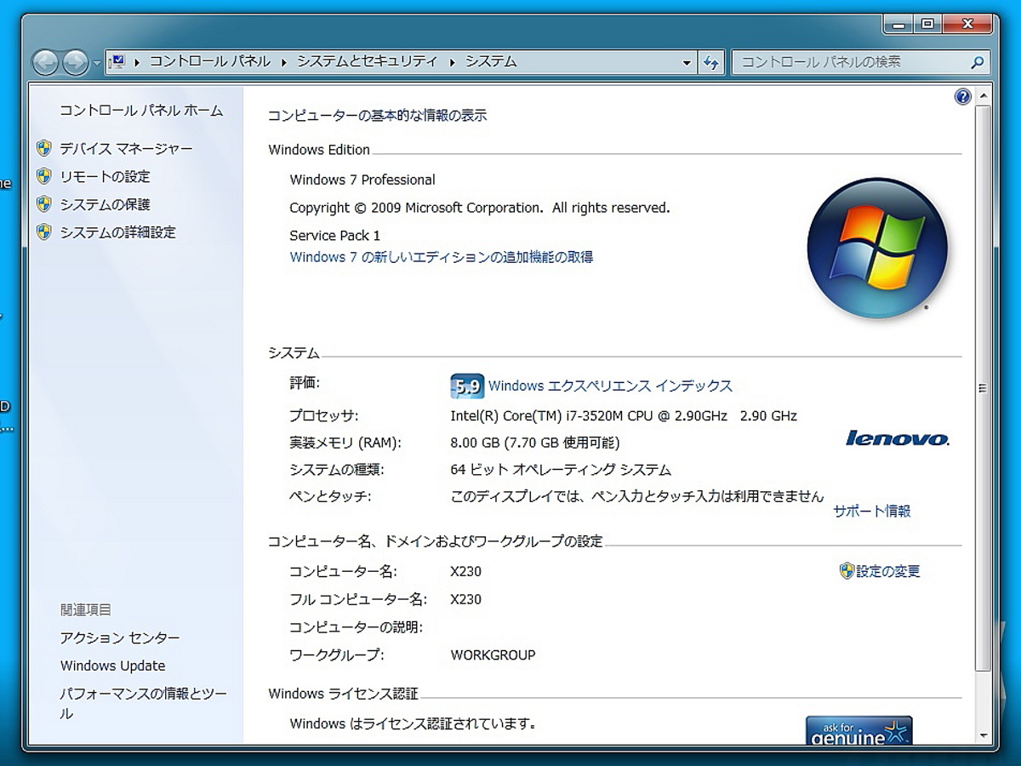
Task: Click the Service Pack 1 text
Action: pos(335,236)
